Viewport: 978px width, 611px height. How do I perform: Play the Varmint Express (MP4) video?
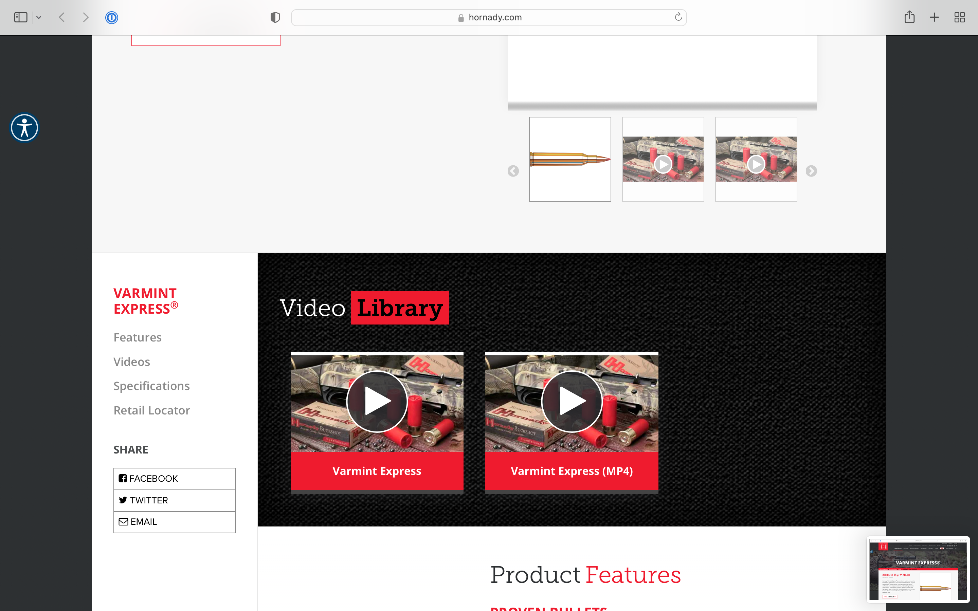click(572, 402)
